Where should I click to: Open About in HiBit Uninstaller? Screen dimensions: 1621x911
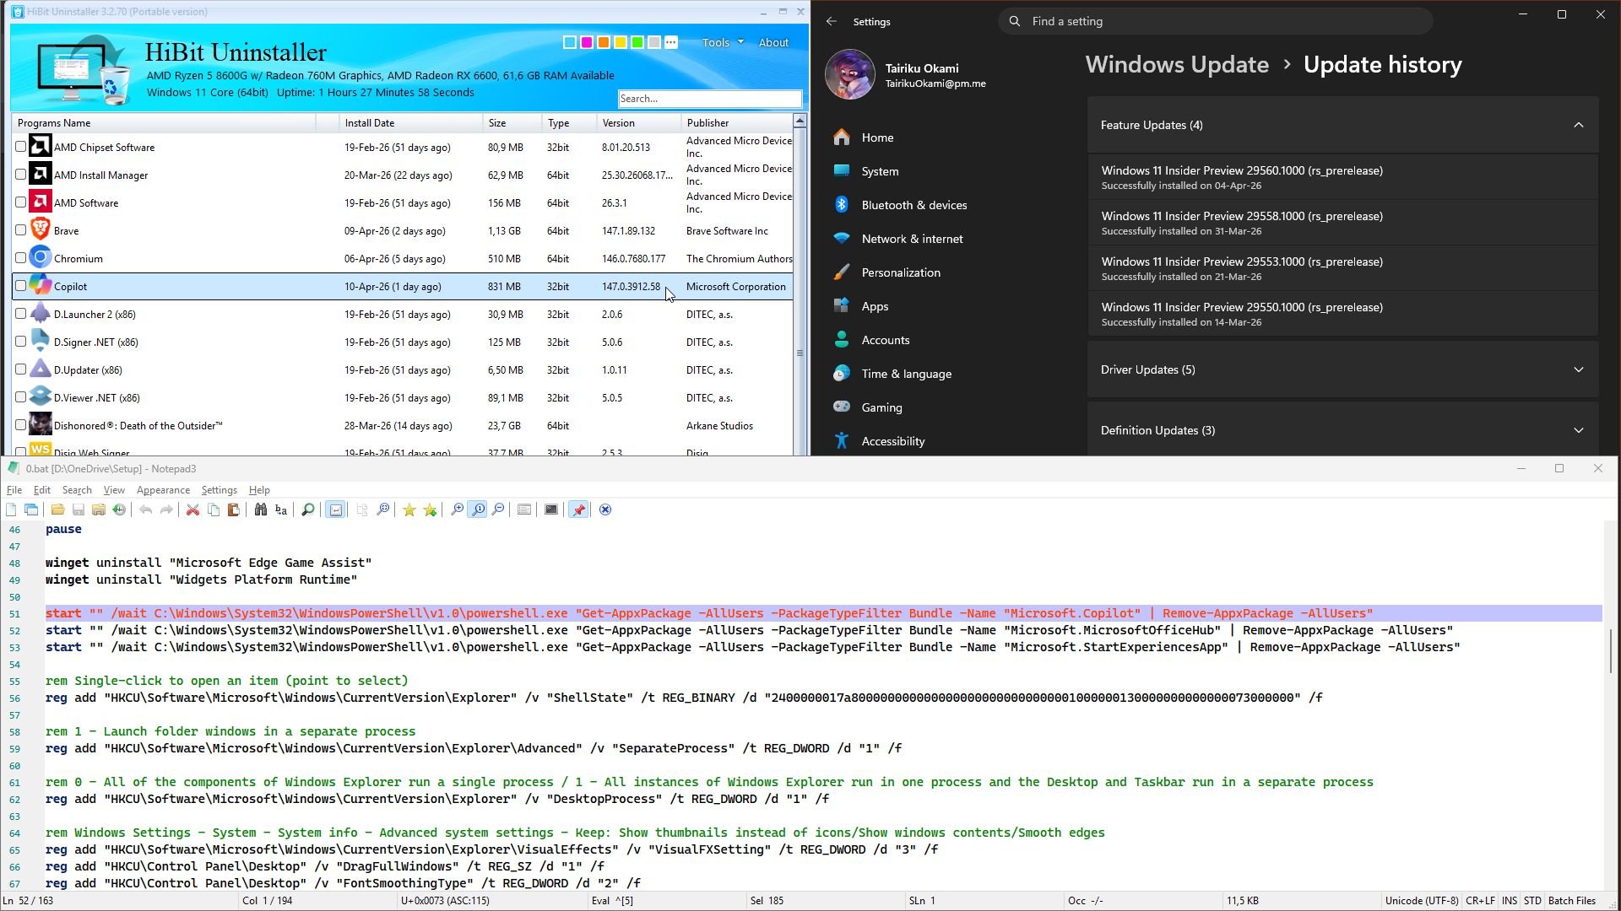point(773,42)
